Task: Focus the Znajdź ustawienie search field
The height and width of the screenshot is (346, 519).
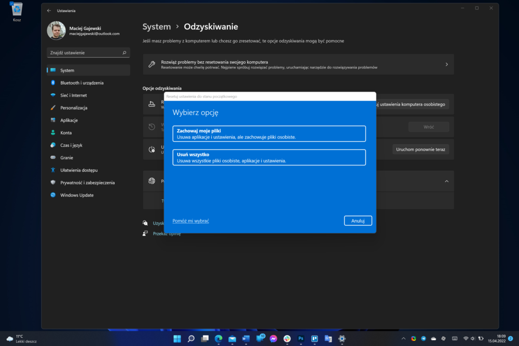Action: 88,52
